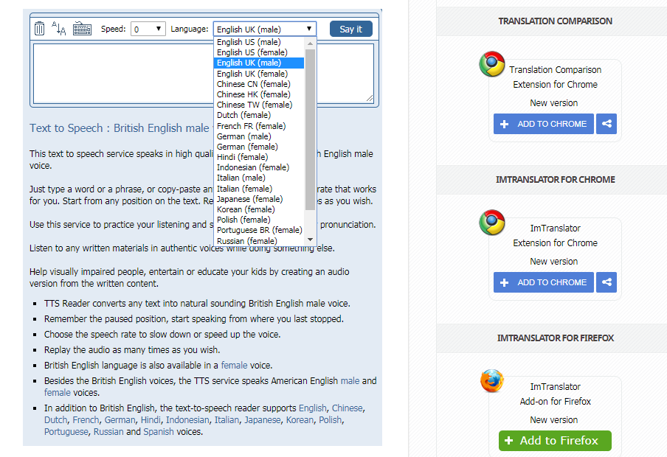Open the virtual keyboard icon
Screen dimensions: 667x457
(82, 29)
